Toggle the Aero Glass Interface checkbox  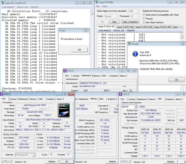(144, 22)
